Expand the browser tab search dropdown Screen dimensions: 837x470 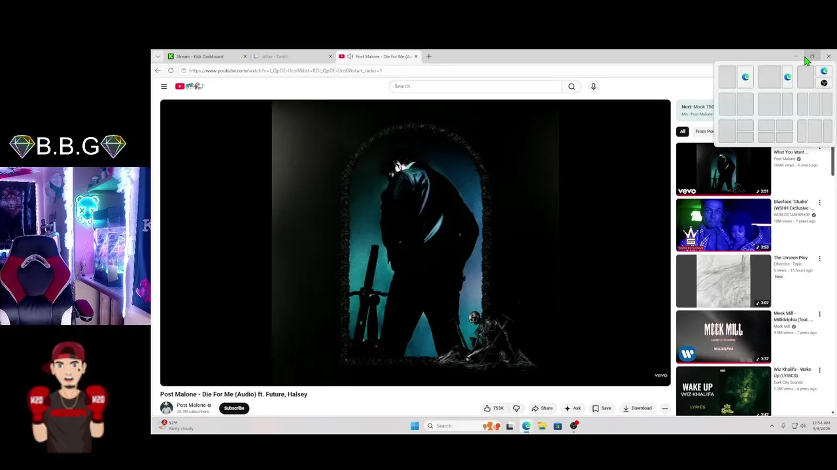click(x=157, y=56)
